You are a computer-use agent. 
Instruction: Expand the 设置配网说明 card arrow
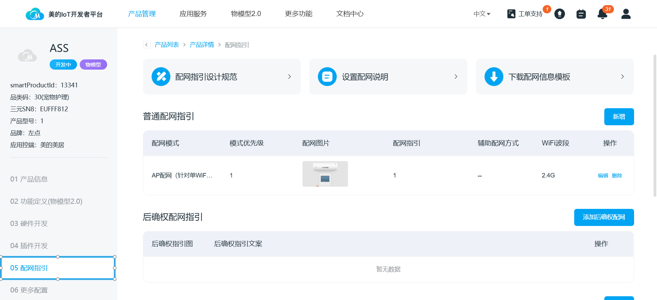456,77
